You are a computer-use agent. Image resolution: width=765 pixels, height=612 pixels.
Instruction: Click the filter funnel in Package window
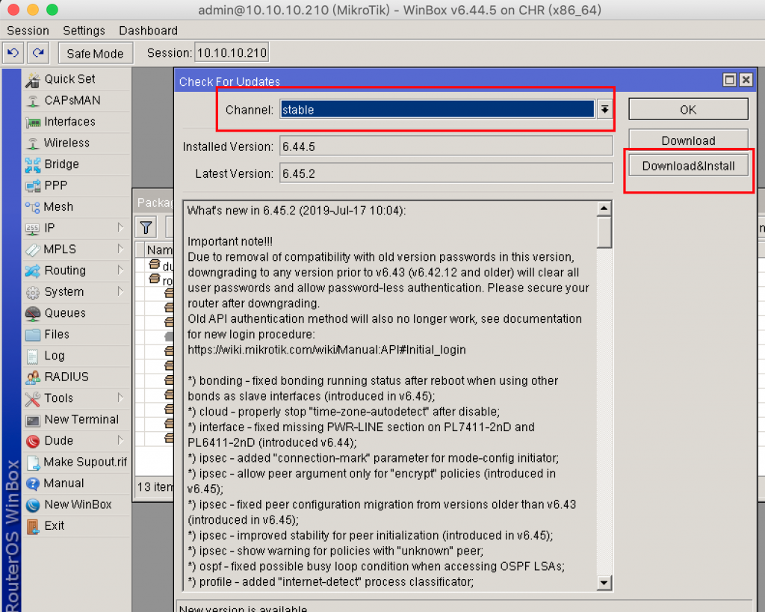click(x=146, y=227)
